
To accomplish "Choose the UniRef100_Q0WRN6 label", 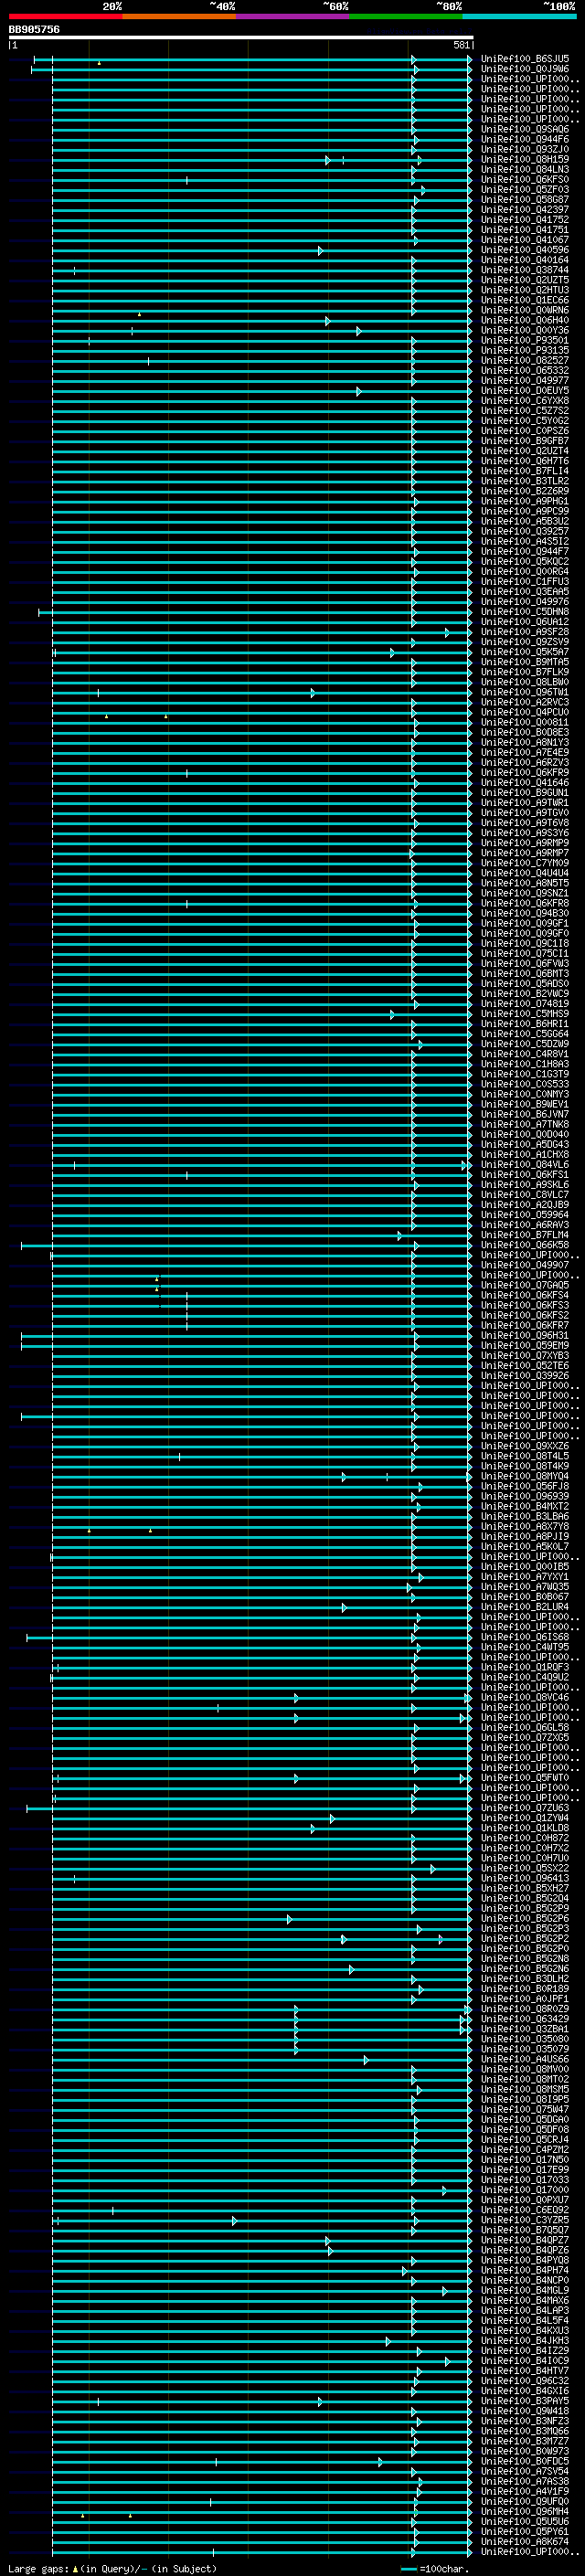I will coord(525,310).
